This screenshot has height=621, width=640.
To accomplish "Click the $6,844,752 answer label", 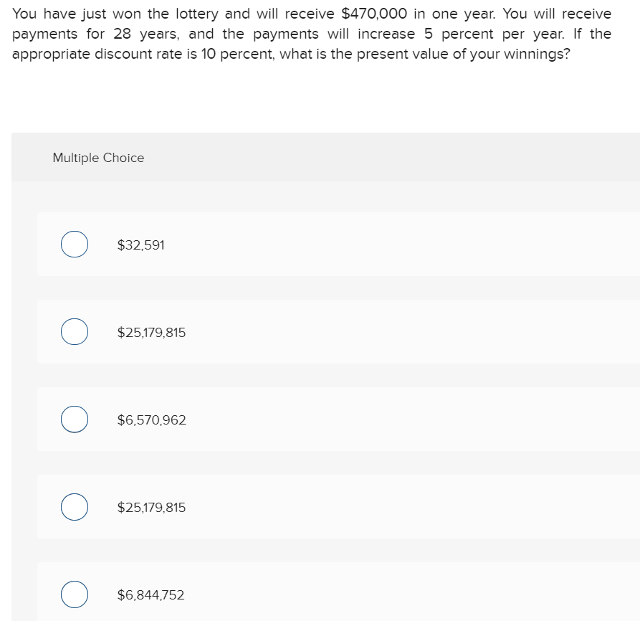I will point(151,595).
